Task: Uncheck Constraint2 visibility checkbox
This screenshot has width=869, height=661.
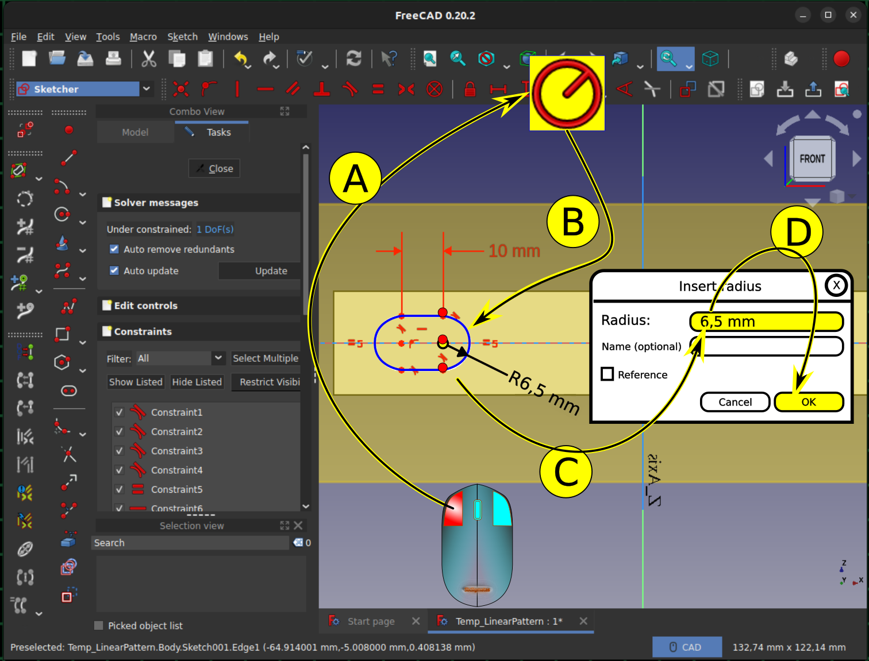Action: coord(119,432)
